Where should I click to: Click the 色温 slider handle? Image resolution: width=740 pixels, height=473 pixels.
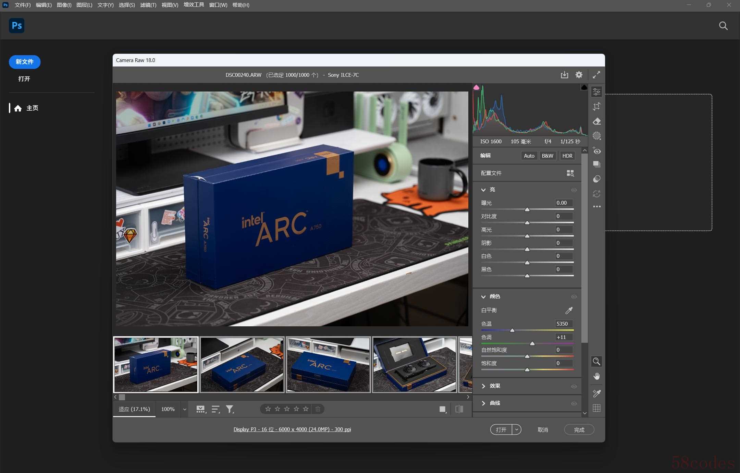coord(512,330)
